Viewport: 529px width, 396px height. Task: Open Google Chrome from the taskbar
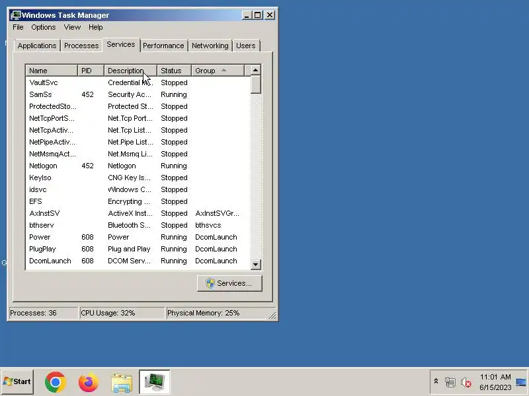point(56,382)
